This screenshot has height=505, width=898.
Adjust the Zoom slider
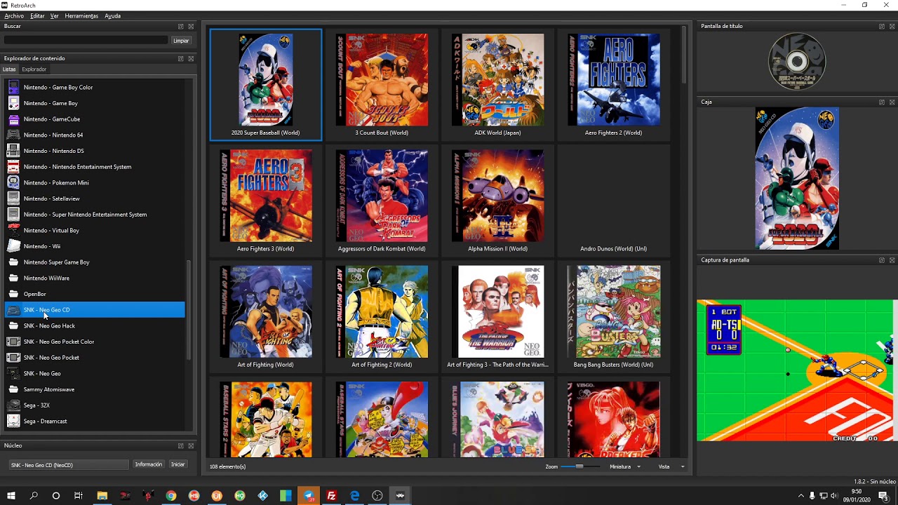tap(579, 466)
